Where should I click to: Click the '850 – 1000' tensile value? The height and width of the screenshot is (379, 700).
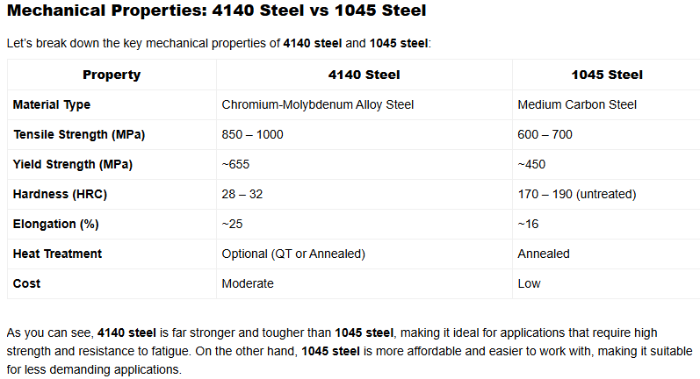pos(253,135)
